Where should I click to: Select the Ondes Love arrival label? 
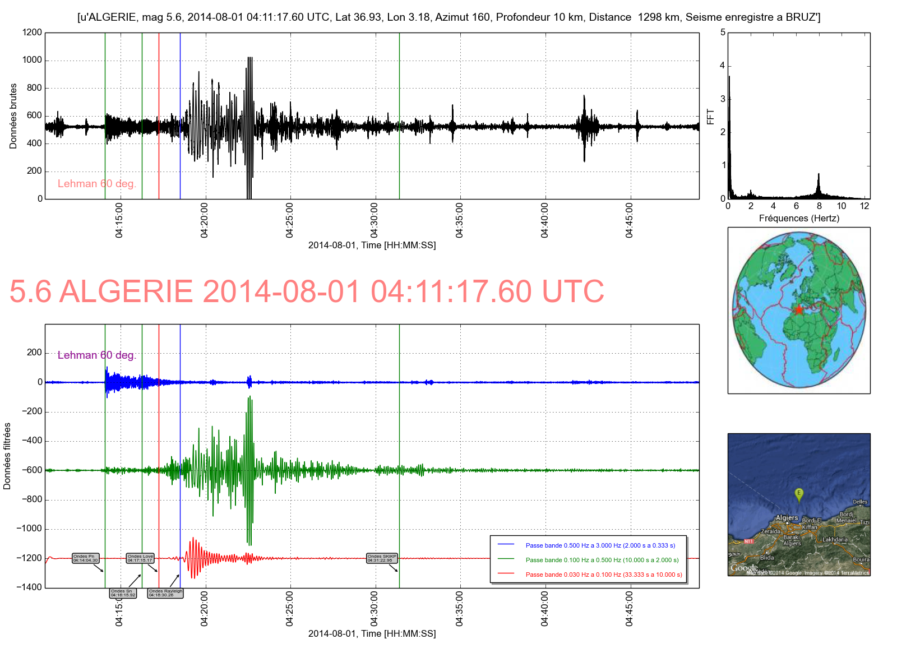click(140, 558)
